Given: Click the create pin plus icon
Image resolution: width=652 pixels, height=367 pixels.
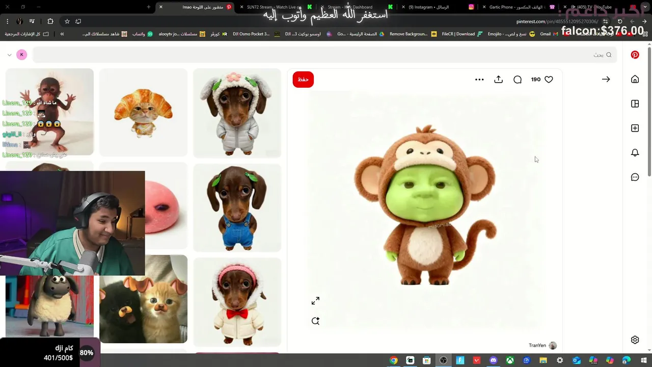Looking at the screenshot, I should click(635, 128).
